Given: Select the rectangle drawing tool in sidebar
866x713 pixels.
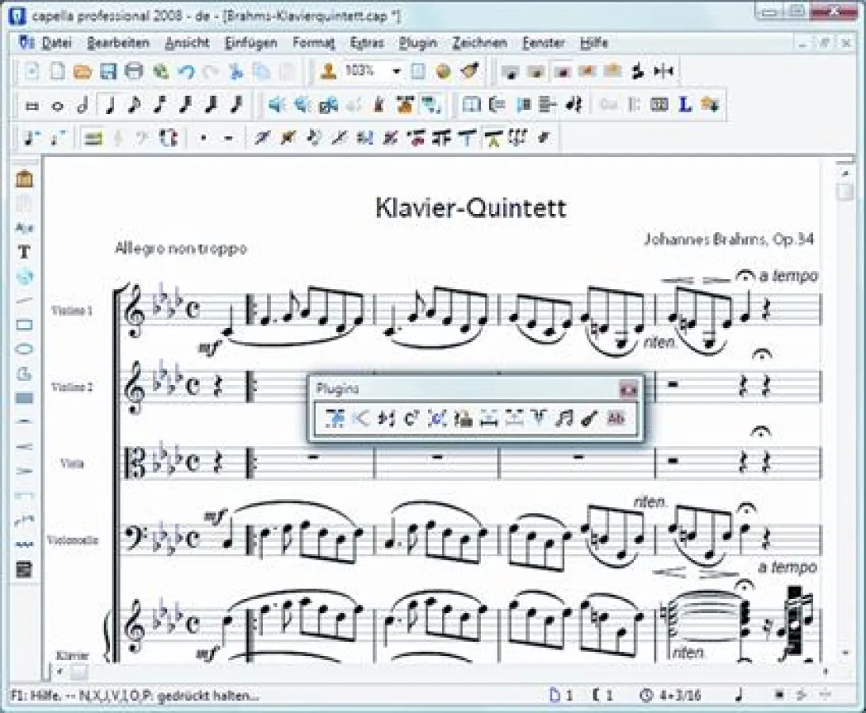Looking at the screenshot, I should pos(24,324).
